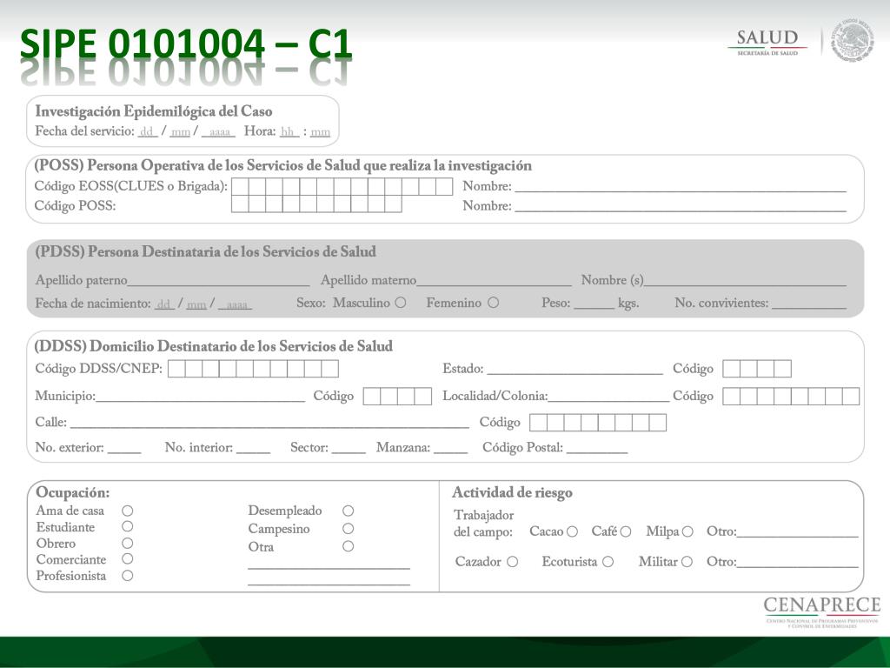The width and height of the screenshot is (890, 668).
Task: Click the No. interior field
Action: (x=253, y=448)
